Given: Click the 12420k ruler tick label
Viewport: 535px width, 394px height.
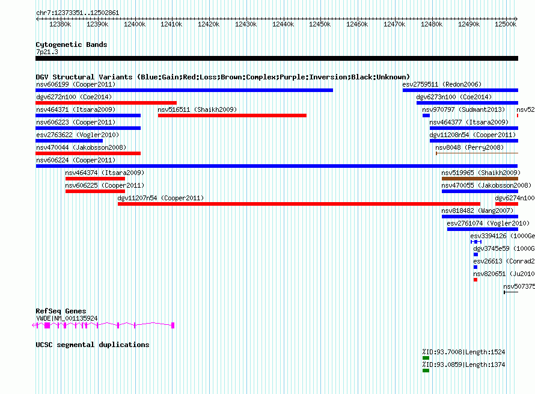Looking at the screenshot, I should (x=209, y=24).
